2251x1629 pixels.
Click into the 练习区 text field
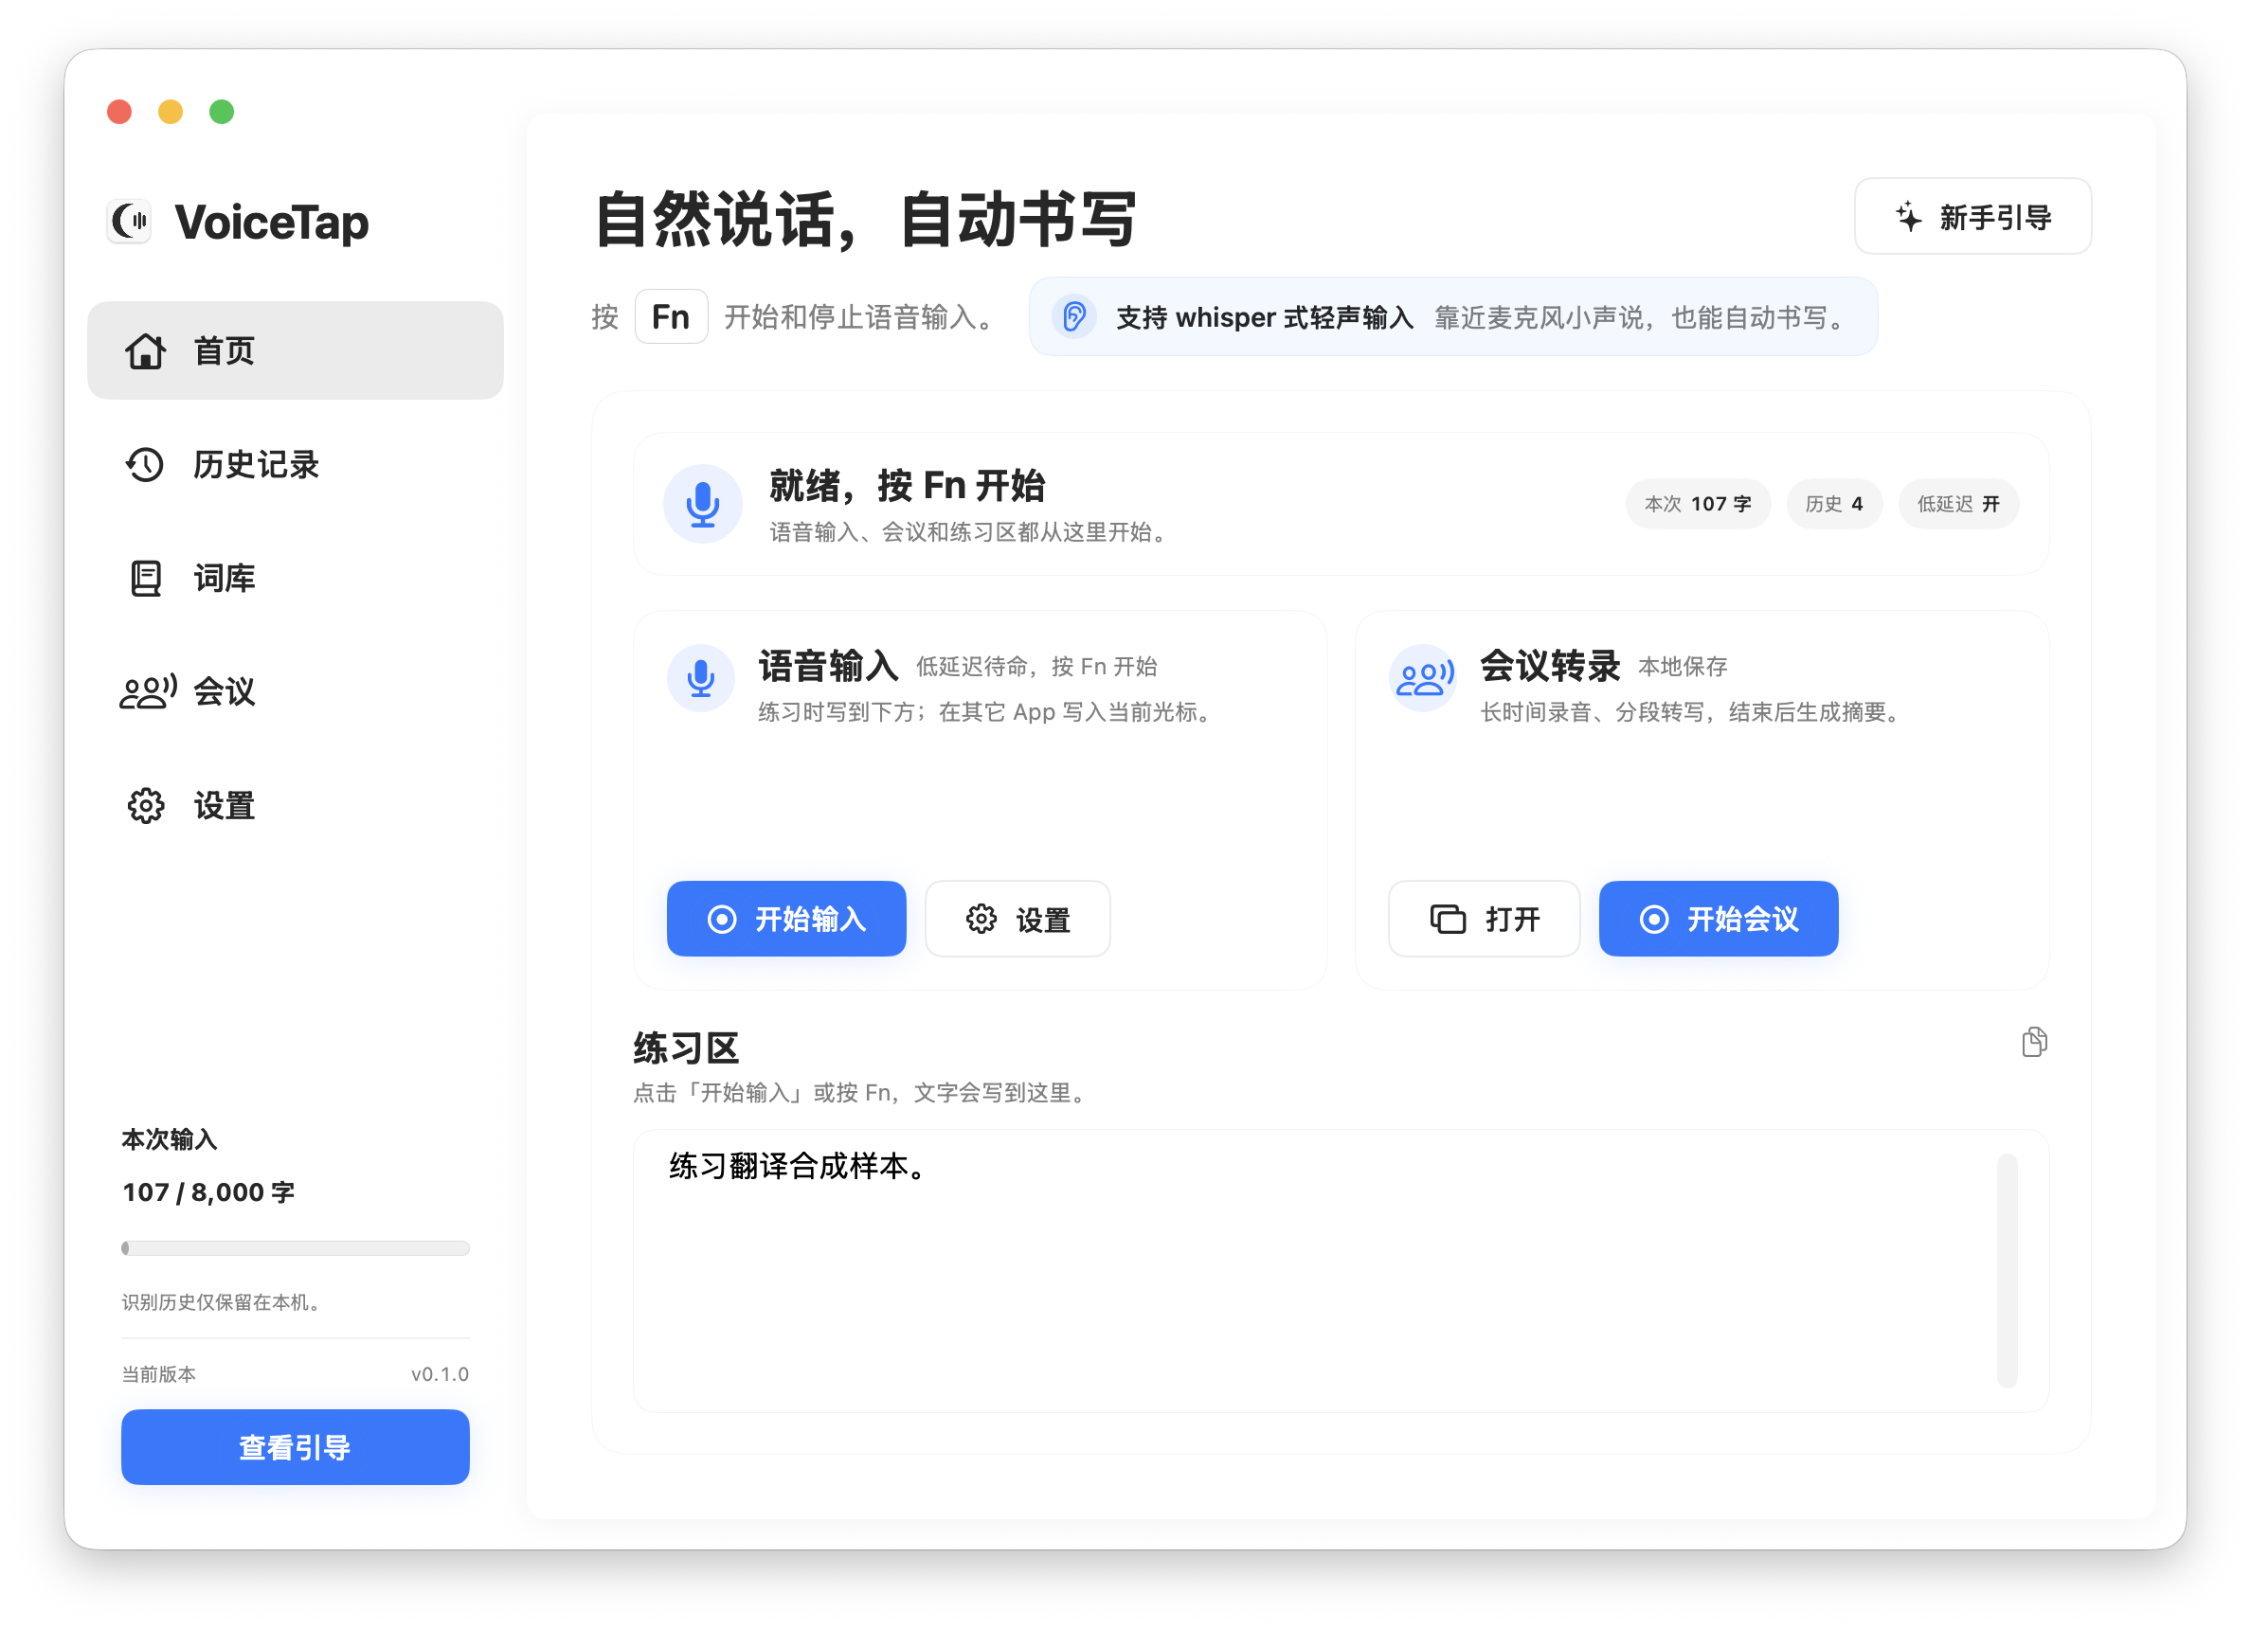click(x=1341, y=1271)
